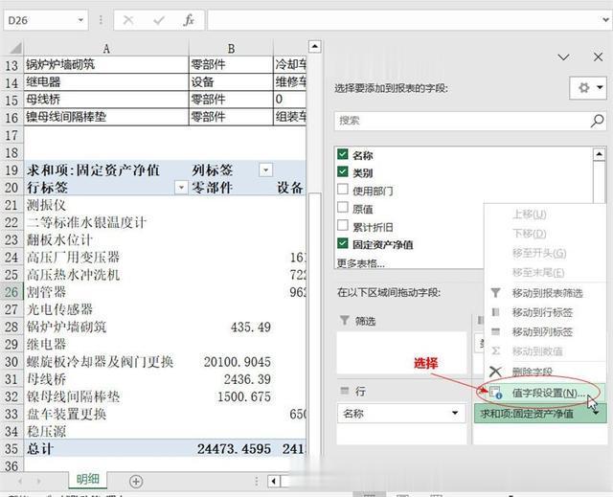Select cell 继电器 in row 14
613x497 pixels.
pos(106,82)
